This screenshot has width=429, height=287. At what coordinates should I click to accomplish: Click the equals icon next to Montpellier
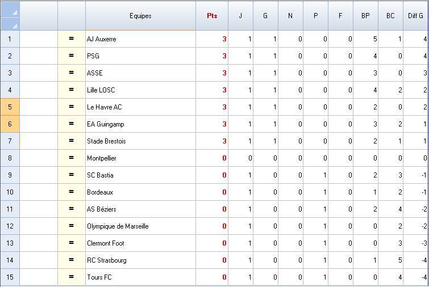72,158
